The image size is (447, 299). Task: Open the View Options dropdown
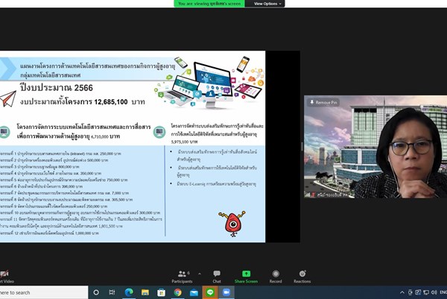point(267,4)
